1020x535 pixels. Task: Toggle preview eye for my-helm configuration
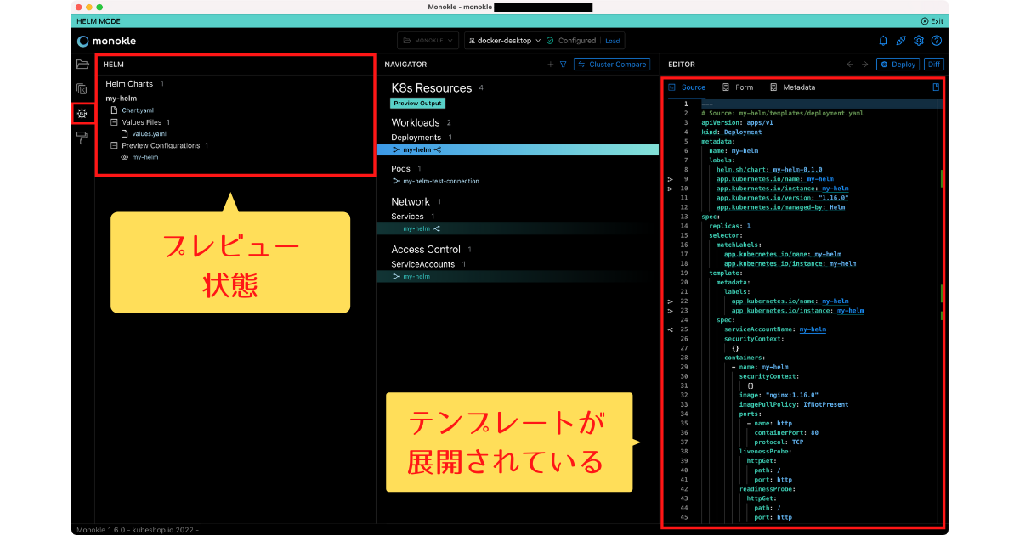coord(124,157)
